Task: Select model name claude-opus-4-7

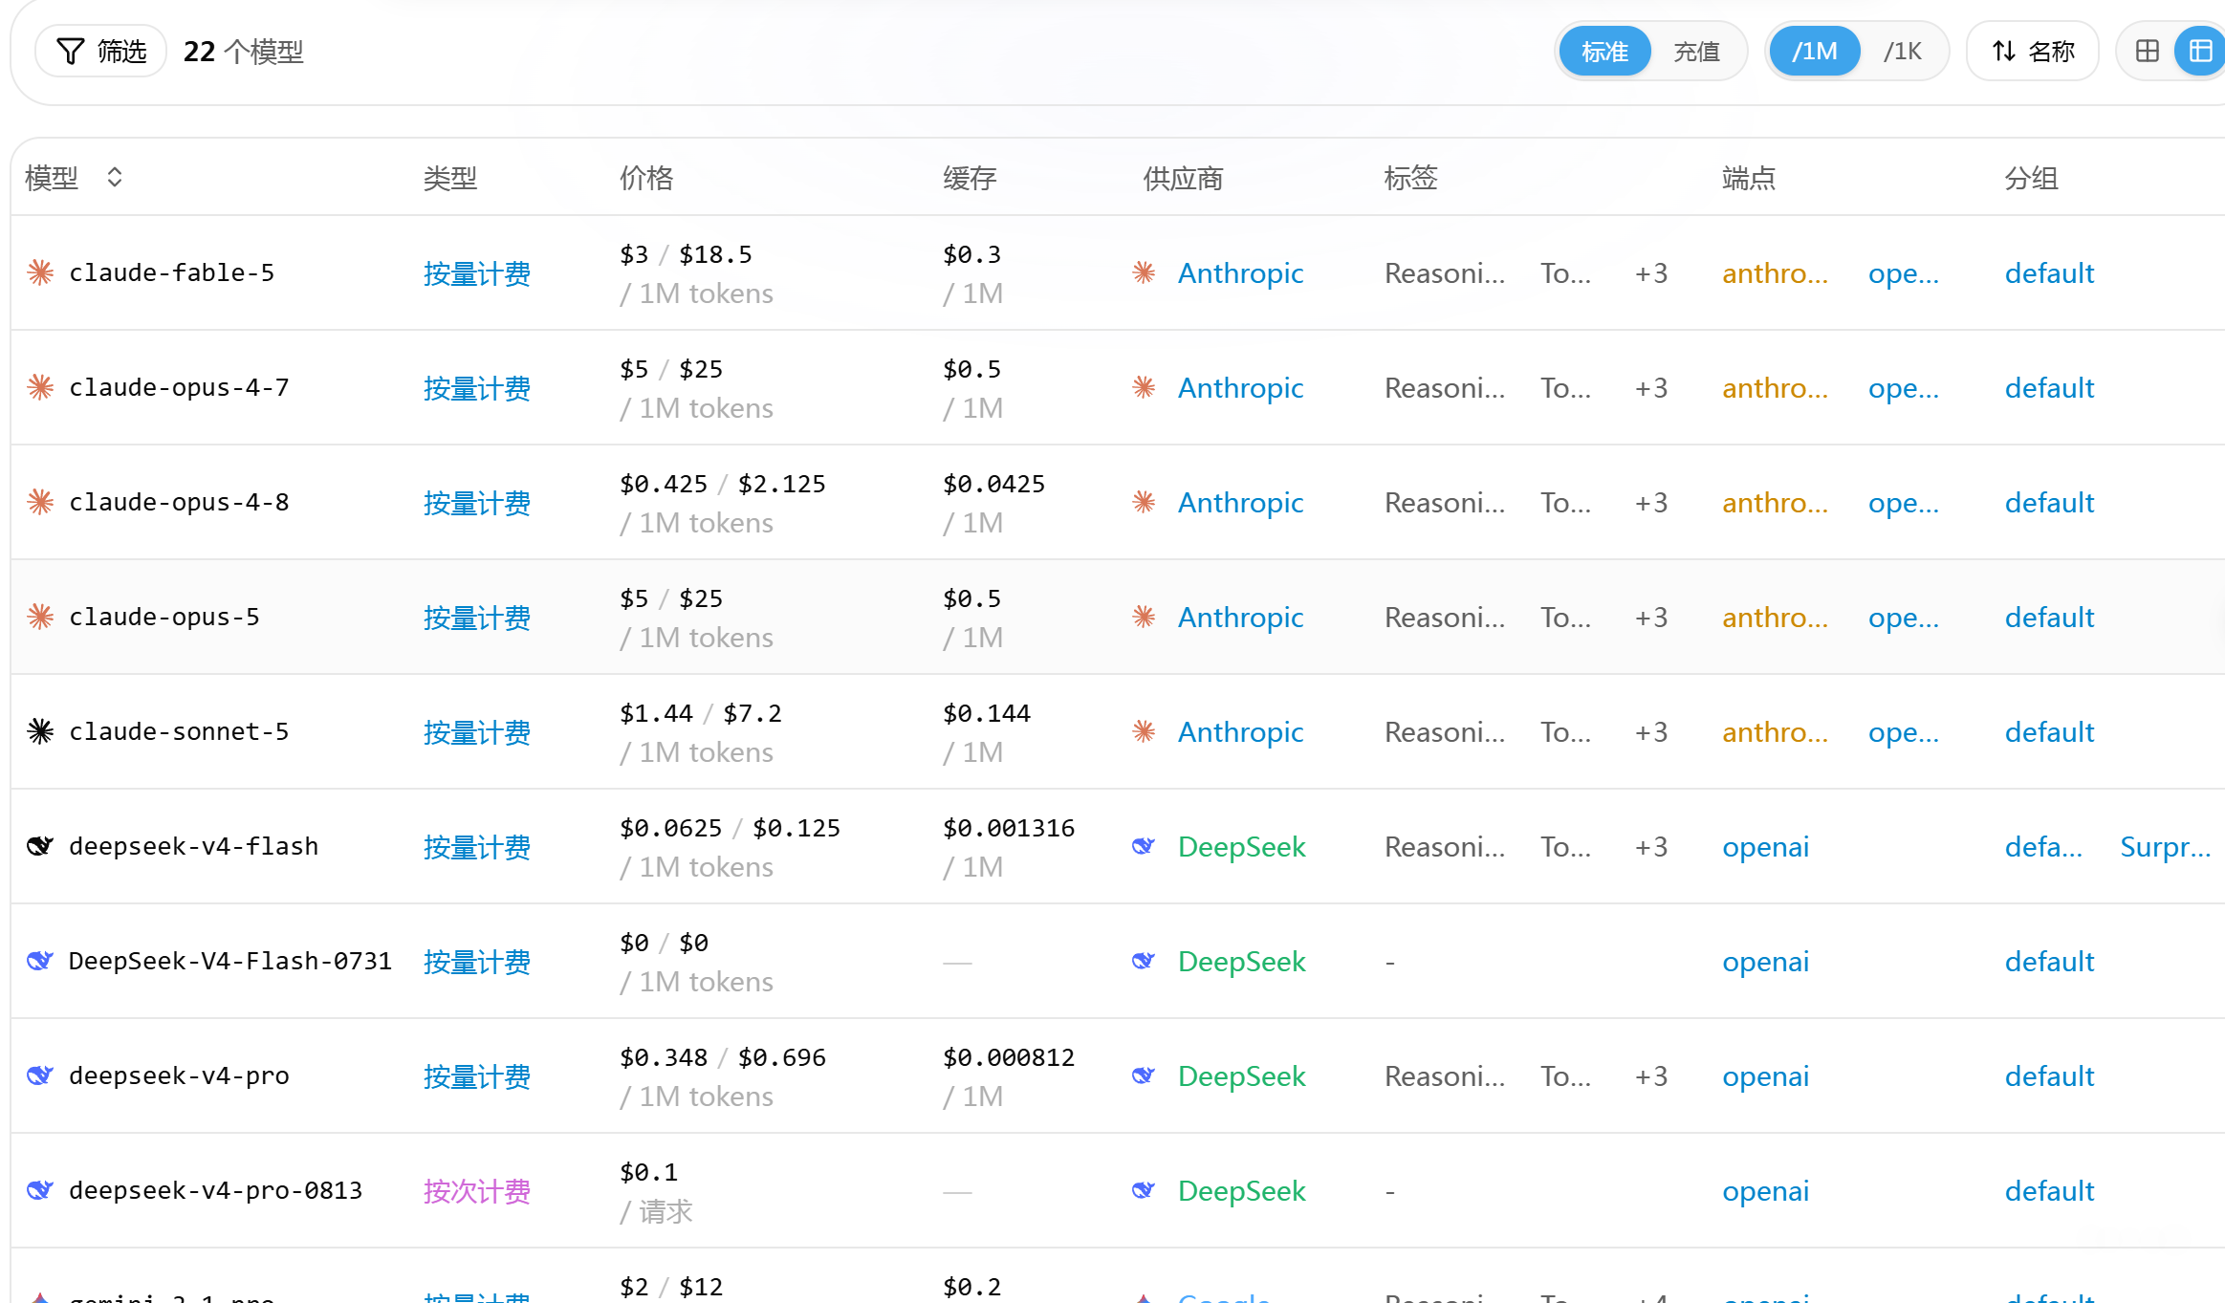Action: (x=179, y=387)
